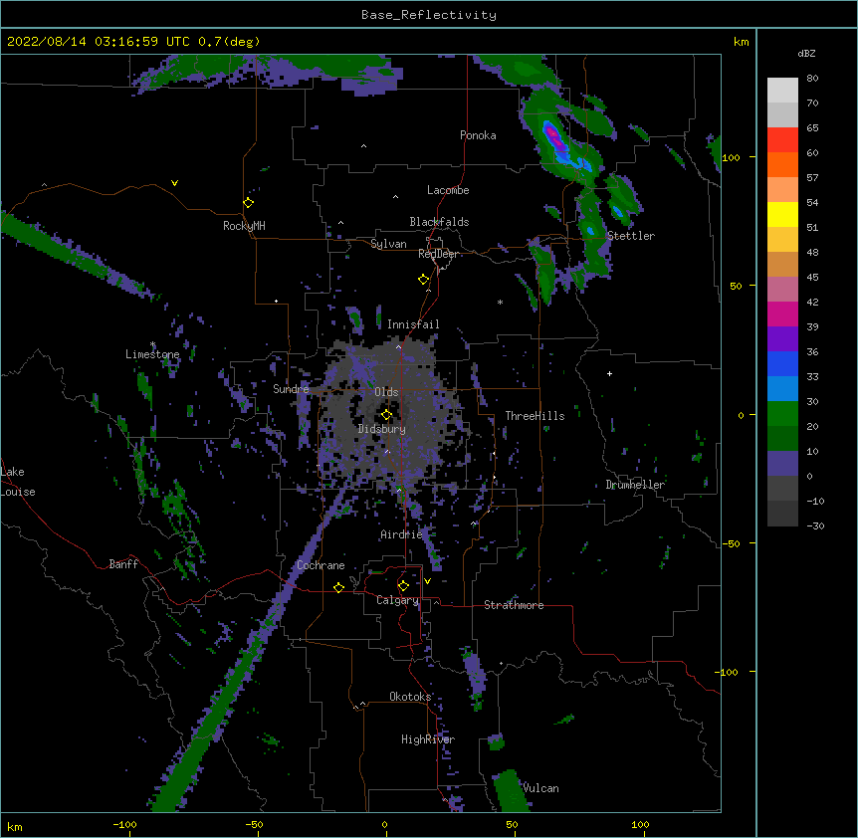Click the Innisfail city label
858x838 pixels.
413,324
